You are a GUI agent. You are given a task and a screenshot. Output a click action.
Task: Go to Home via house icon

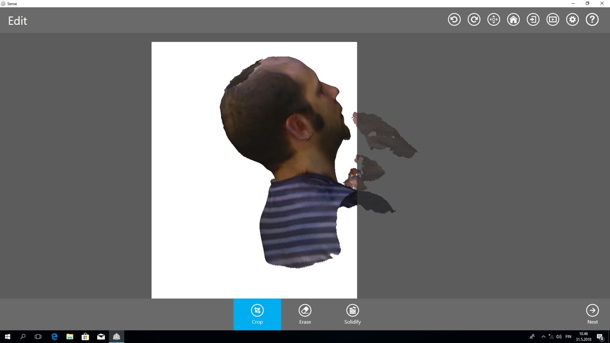pos(513,20)
